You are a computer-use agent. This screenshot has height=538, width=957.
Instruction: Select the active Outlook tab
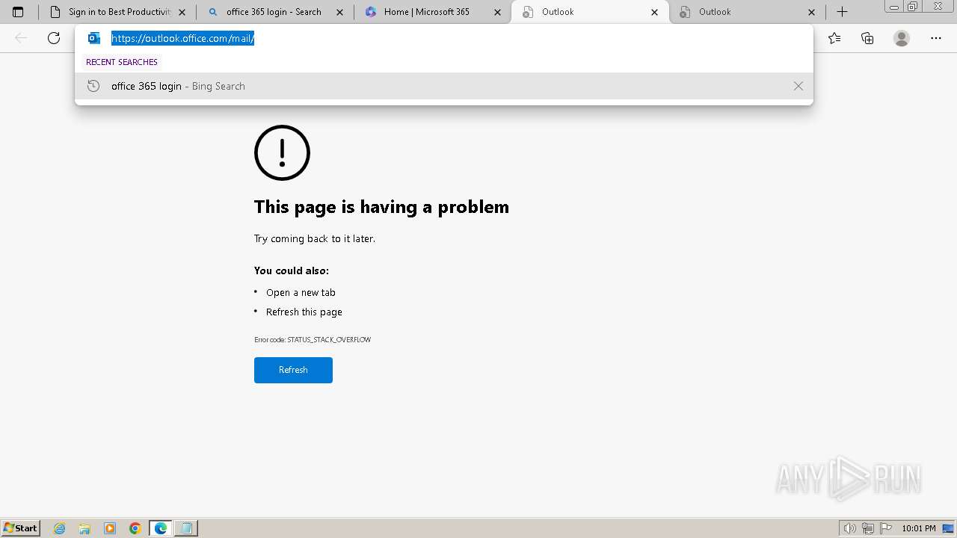(590, 12)
